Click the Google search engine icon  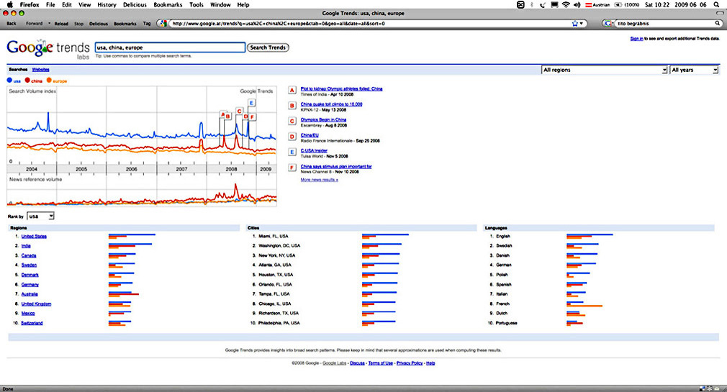pos(608,23)
